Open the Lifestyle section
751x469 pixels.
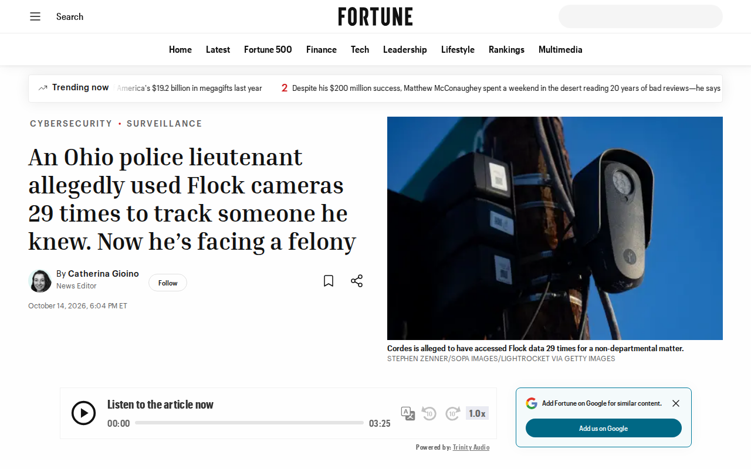point(458,50)
